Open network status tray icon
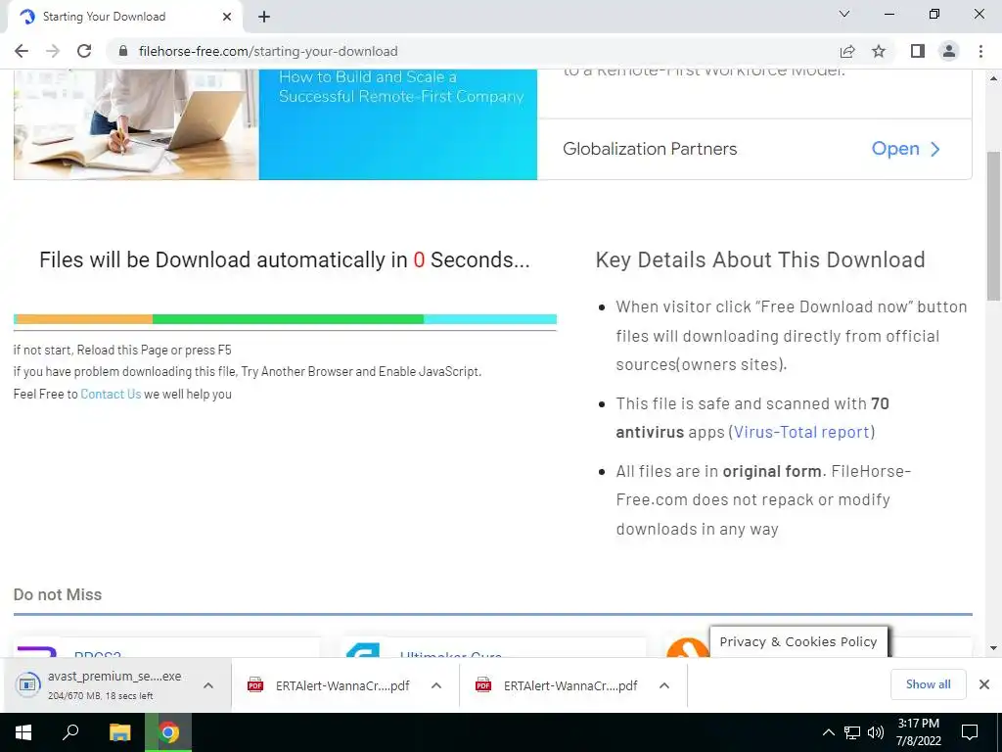 tap(852, 732)
